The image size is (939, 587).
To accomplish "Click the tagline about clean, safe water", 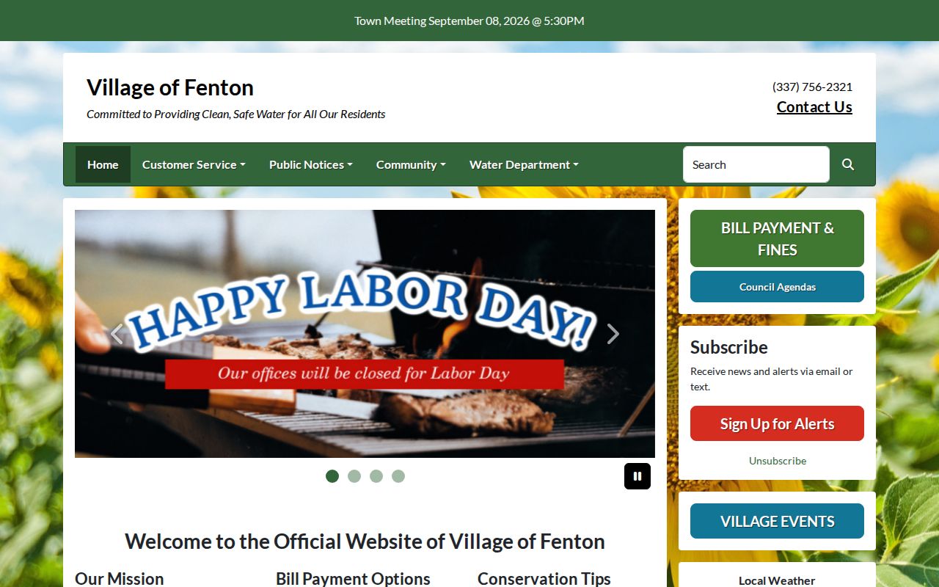I will click(236, 114).
